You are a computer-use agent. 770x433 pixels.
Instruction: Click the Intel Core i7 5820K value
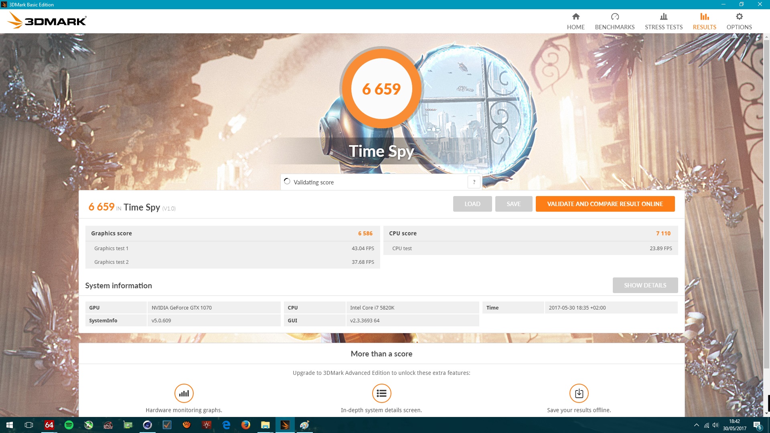tap(372, 308)
